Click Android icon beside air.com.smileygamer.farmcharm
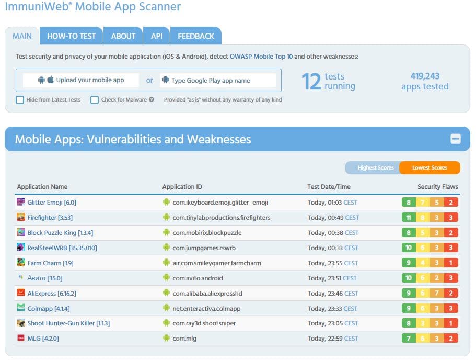The height and width of the screenshot is (360, 476). click(x=166, y=262)
